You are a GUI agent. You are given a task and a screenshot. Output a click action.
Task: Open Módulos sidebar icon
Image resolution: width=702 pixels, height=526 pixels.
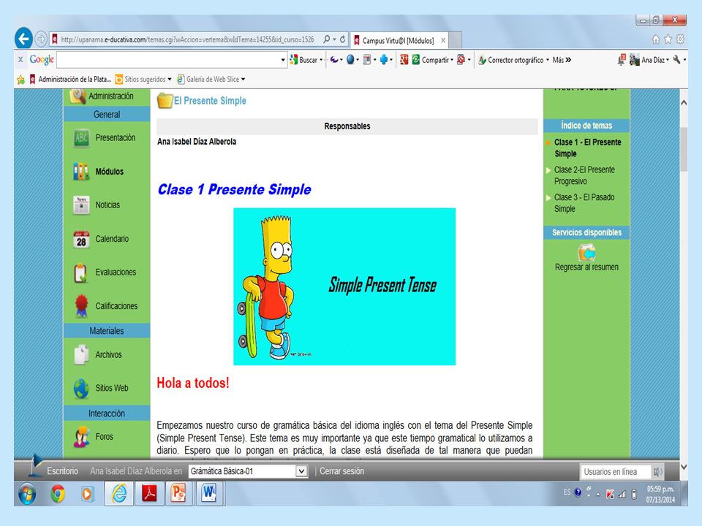(x=81, y=172)
